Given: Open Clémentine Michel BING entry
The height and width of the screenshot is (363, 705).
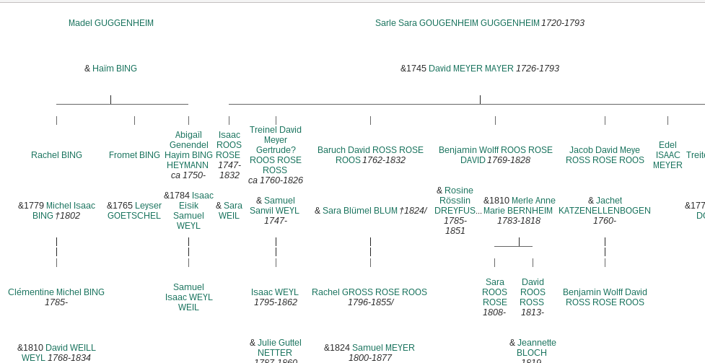Looking at the screenshot, I should pyautogui.click(x=56, y=292).
